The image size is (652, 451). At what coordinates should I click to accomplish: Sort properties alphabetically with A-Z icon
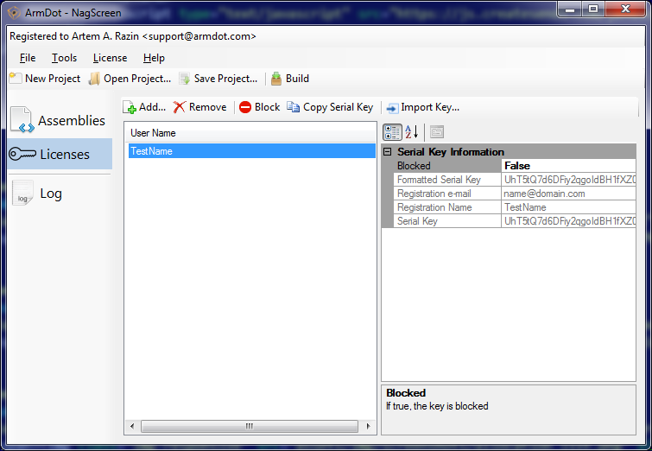[x=412, y=132]
